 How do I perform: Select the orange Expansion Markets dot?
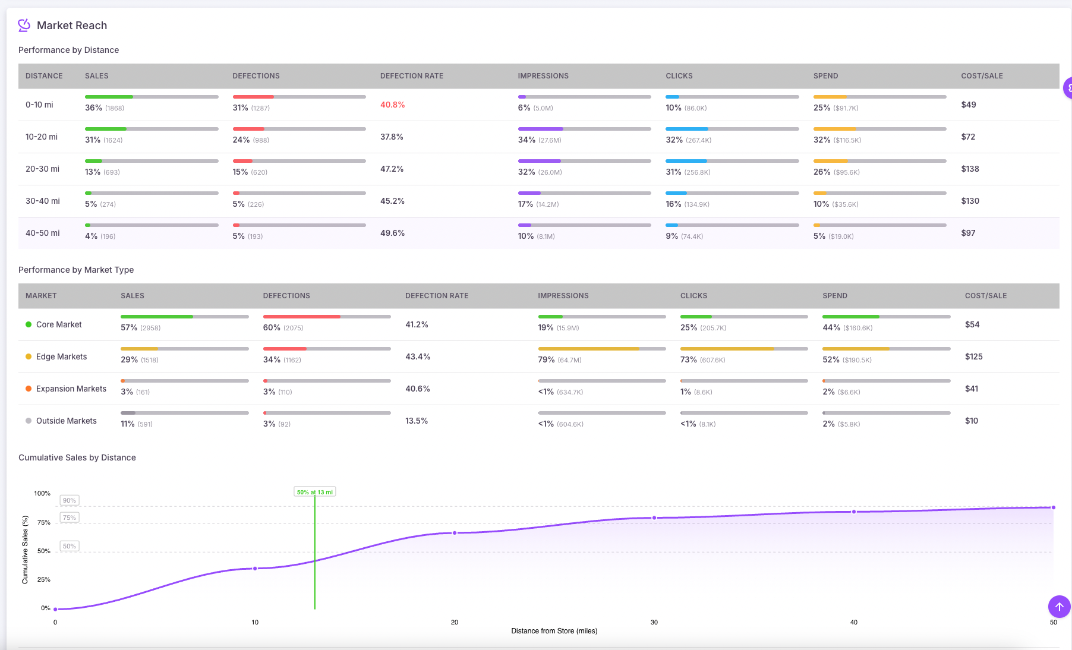pos(27,388)
